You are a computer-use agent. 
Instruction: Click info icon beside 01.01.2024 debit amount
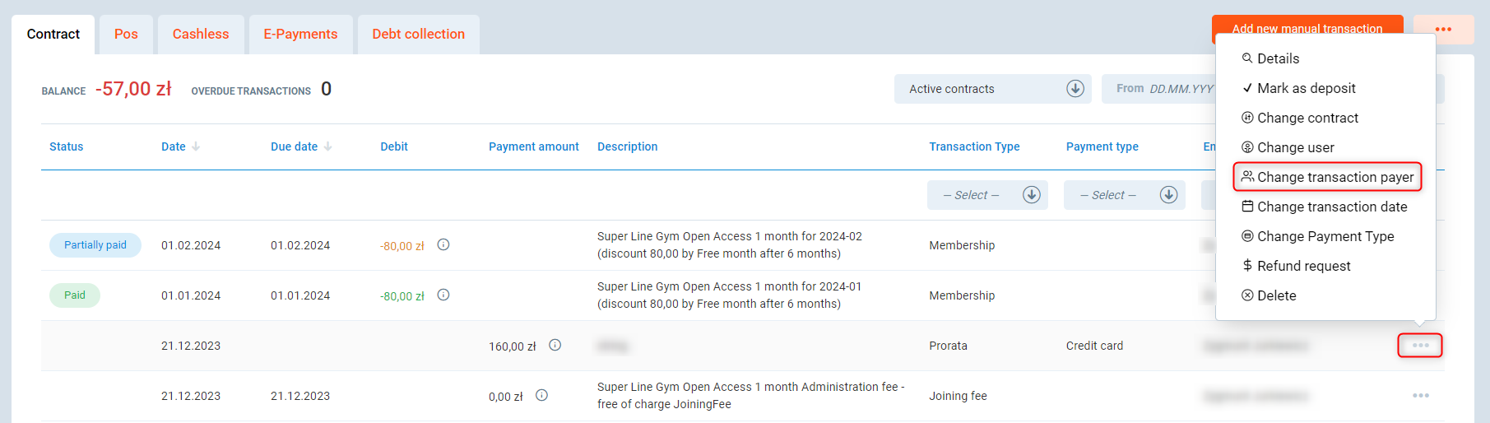[x=443, y=295]
